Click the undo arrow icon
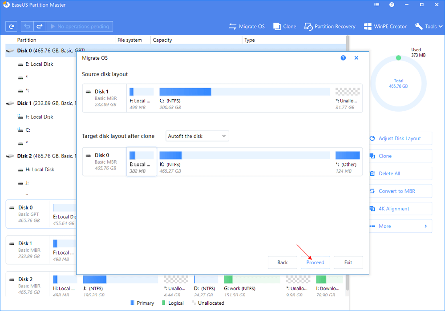The image size is (445, 311). [x=26, y=26]
